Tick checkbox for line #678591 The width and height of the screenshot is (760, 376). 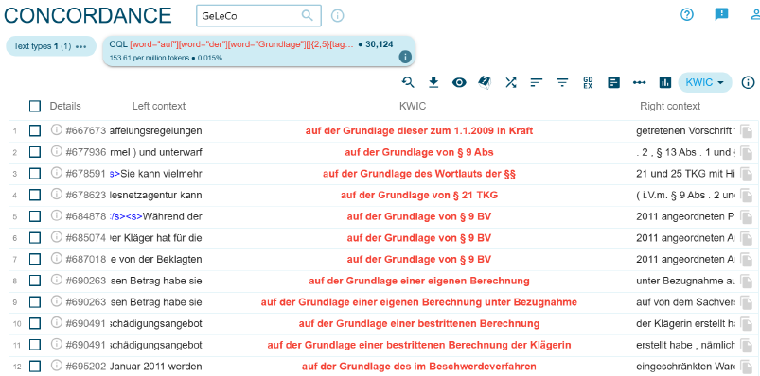coord(35,173)
